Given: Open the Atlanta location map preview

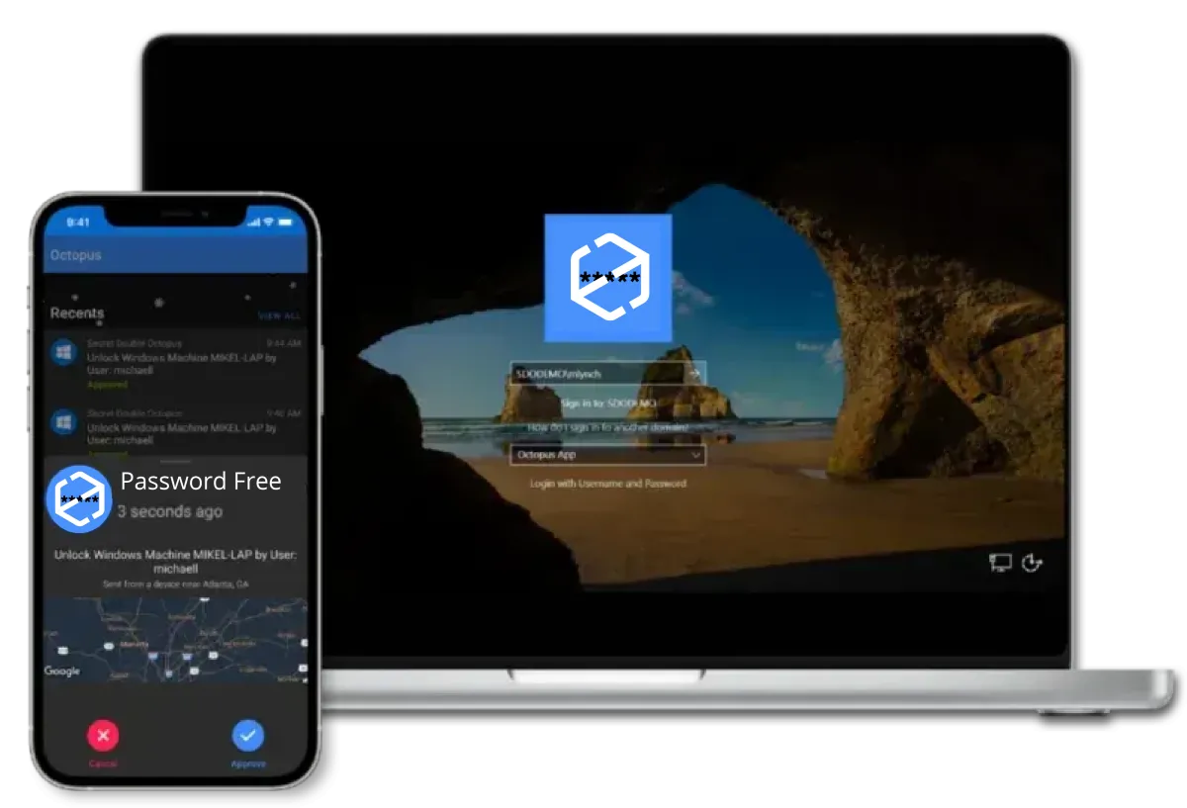Looking at the screenshot, I should (176, 639).
